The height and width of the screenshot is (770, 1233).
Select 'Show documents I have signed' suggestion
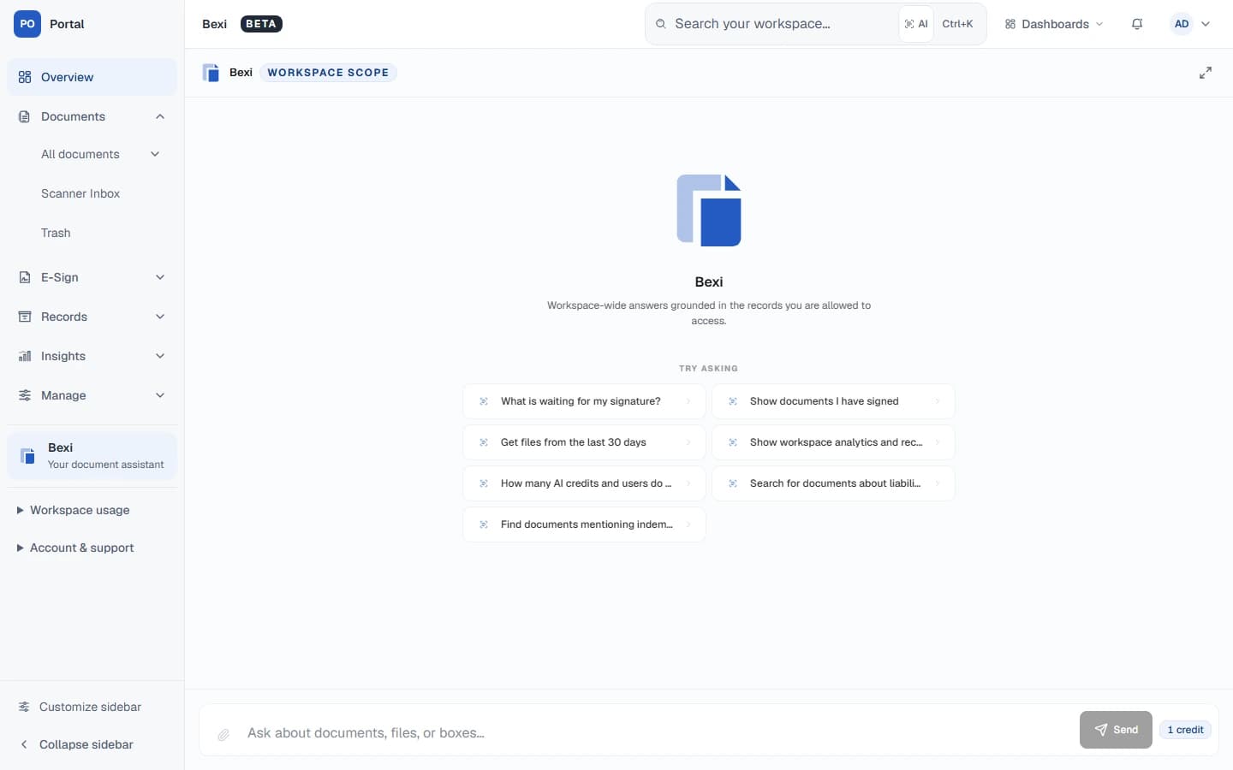(833, 401)
